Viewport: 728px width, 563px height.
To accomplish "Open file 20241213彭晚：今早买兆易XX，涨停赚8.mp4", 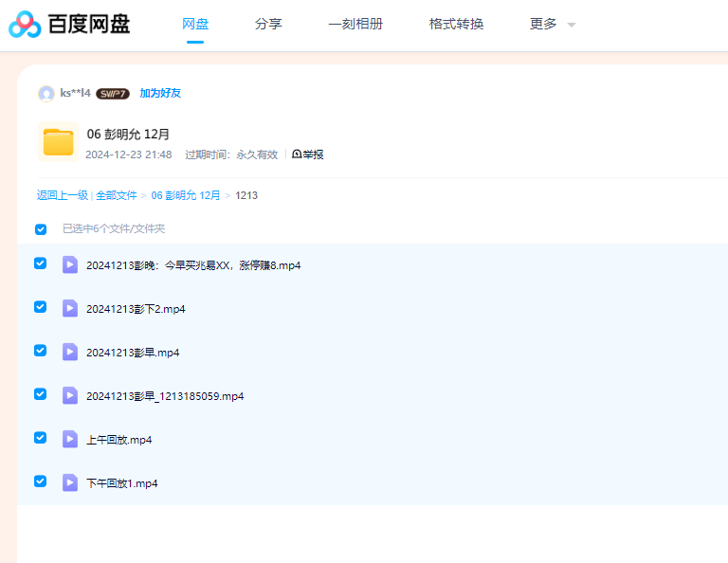I will point(193,265).
